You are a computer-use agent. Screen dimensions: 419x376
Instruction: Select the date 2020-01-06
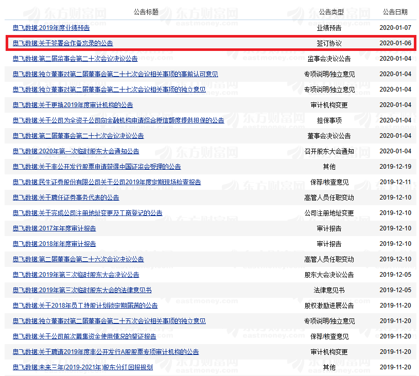click(x=395, y=43)
